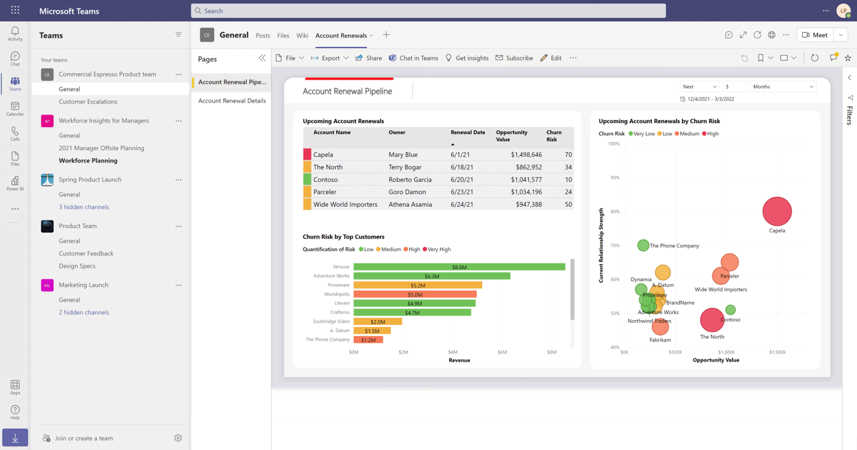Collapse the Pages pane
Image resolution: width=857 pixels, height=450 pixels.
click(262, 58)
